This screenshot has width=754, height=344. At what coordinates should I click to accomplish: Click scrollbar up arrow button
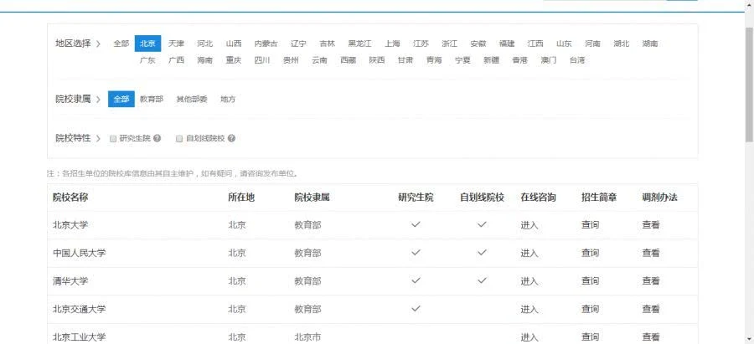749,5
